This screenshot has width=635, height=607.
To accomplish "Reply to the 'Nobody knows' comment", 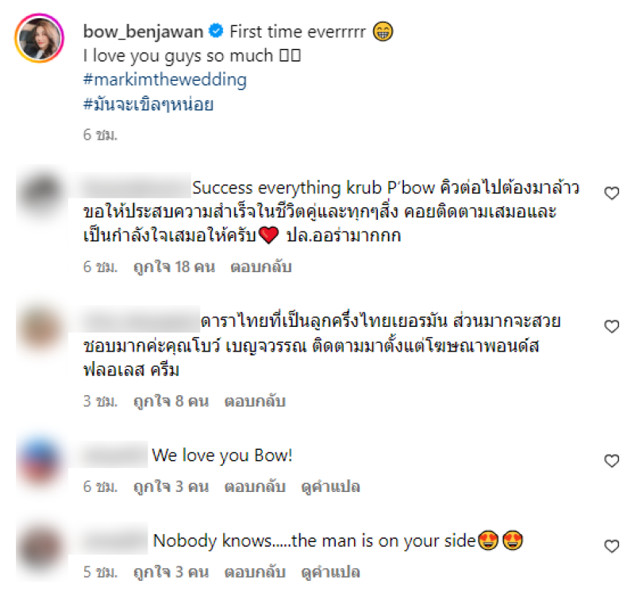I will [255, 572].
